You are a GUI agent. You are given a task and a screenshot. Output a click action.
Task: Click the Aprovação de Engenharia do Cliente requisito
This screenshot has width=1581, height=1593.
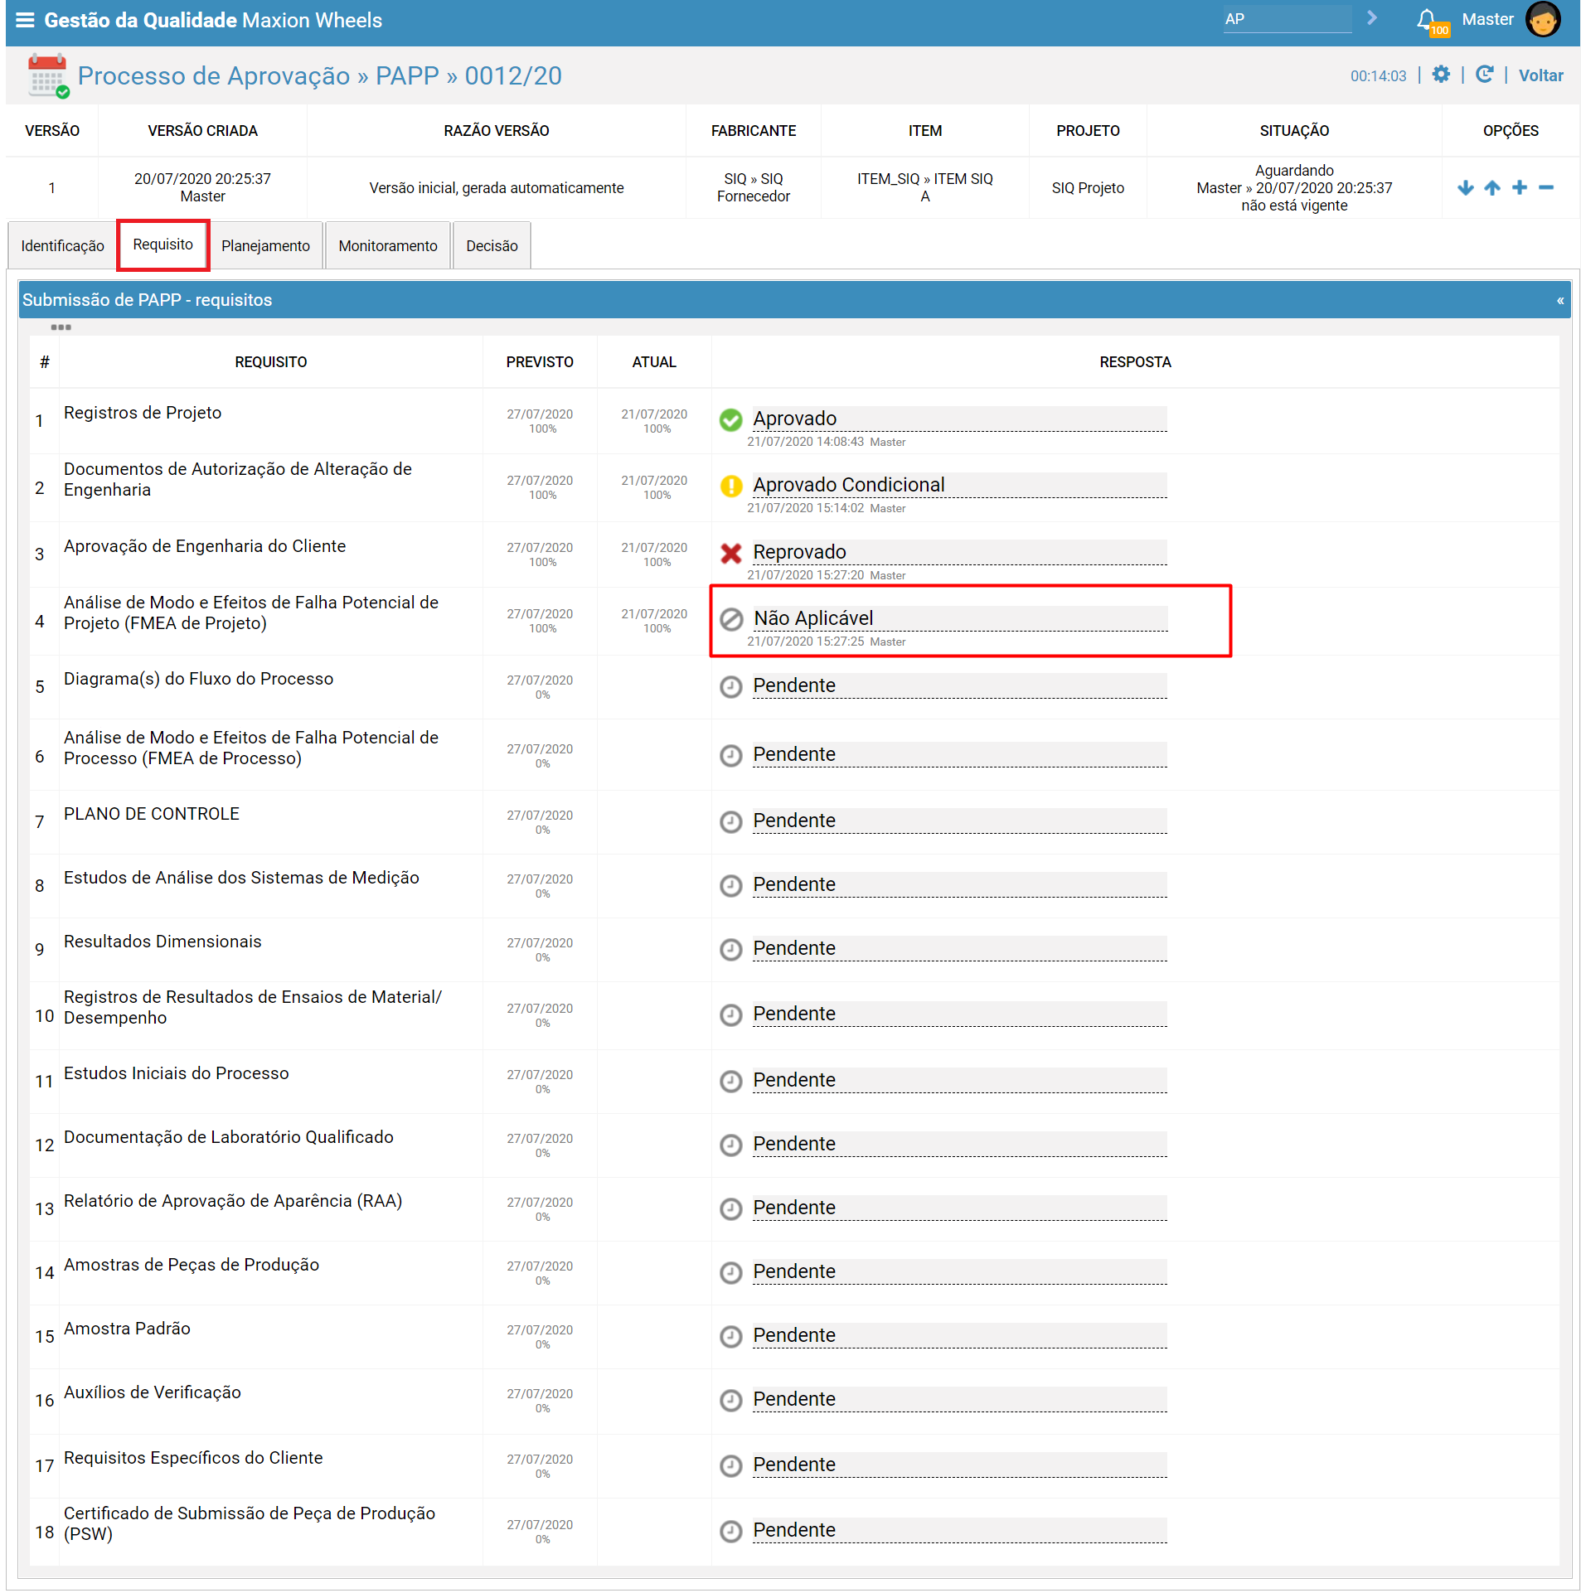click(x=205, y=546)
